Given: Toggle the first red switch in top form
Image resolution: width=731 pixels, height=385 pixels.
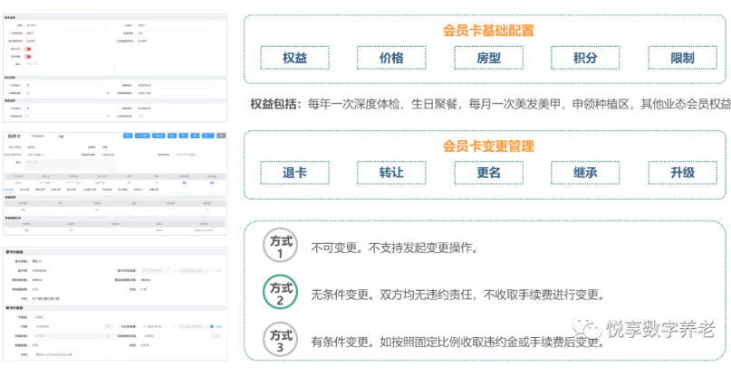Looking at the screenshot, I should coord(28,49).
